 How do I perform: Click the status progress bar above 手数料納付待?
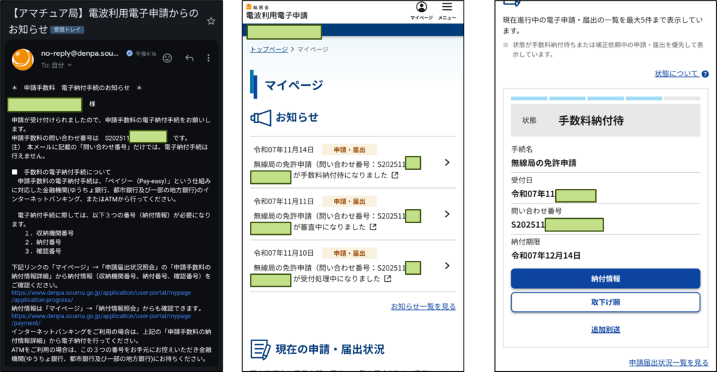click(605, 99)
